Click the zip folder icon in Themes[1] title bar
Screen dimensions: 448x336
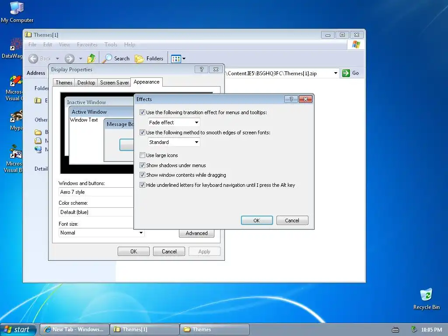28,35
